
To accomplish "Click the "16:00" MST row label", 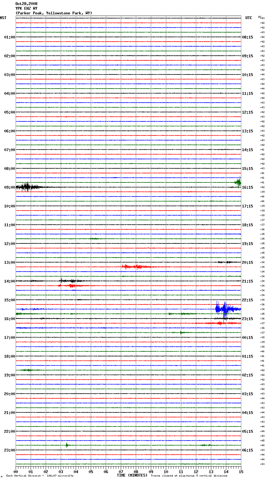I will click(x=10, y=319).
